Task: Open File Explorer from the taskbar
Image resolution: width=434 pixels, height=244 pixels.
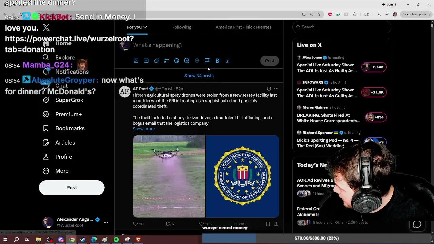Action: point(38,240)
